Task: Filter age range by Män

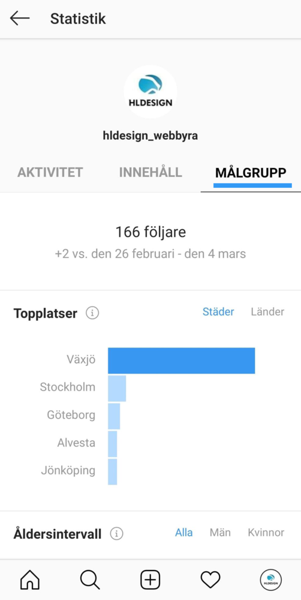Action: 220,532
